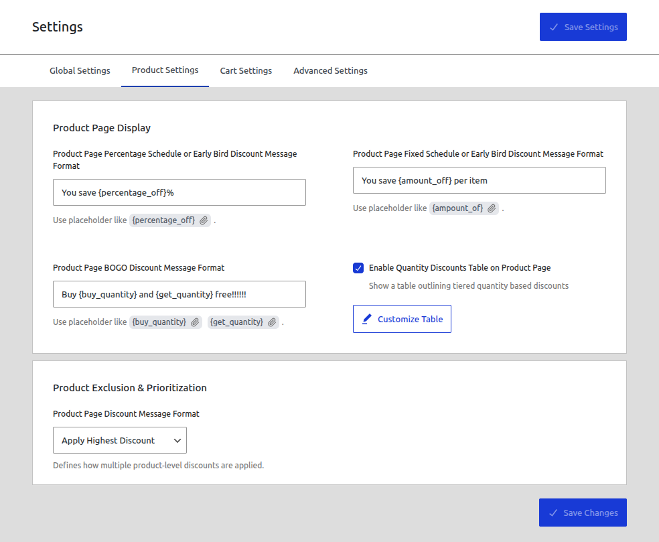
Task: Click the Save Settings button
Action: point(583,27)
